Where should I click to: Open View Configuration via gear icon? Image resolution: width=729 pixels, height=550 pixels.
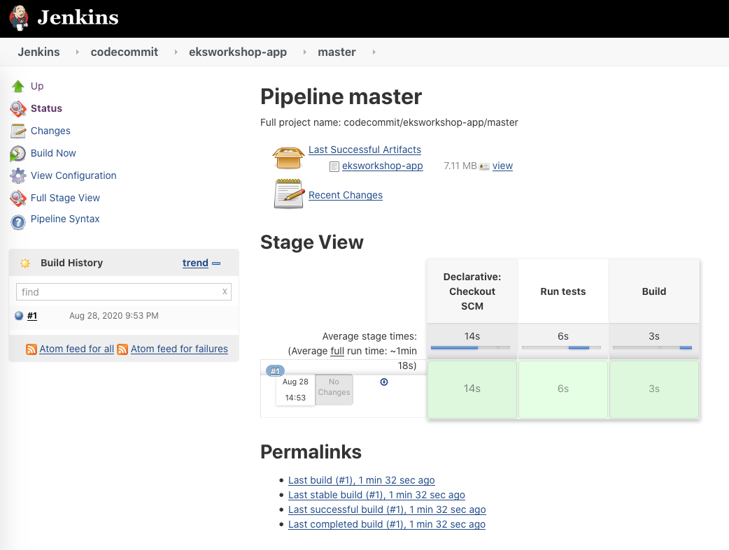(19, 175)
